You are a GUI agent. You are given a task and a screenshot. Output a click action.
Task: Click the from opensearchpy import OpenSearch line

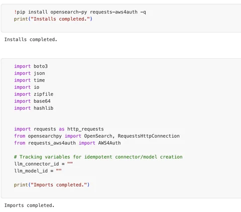97,136
